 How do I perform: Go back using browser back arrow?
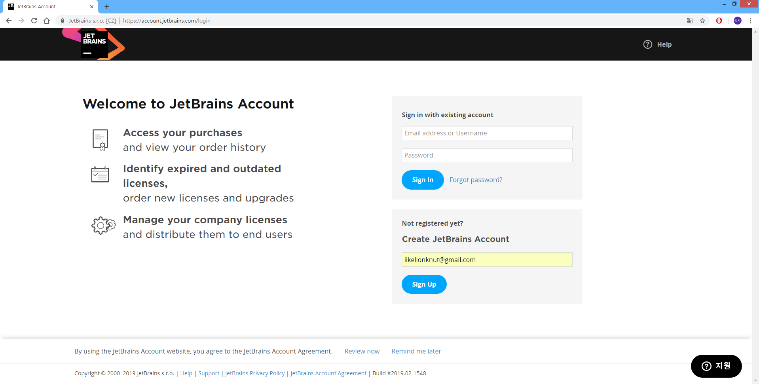point(9,21)
